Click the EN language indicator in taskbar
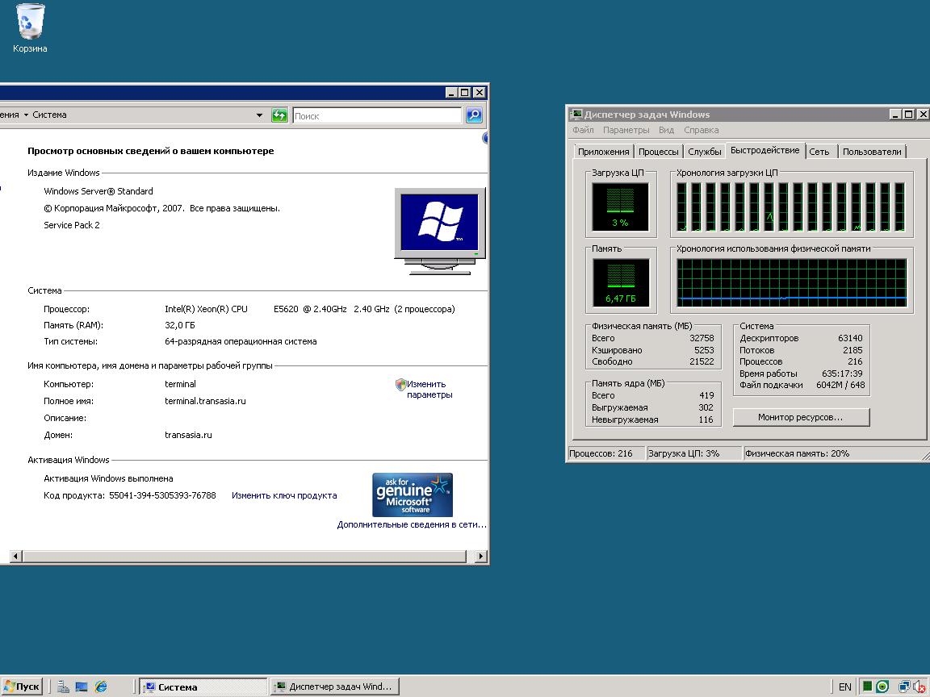930x697 pixels. click(844, 687)
